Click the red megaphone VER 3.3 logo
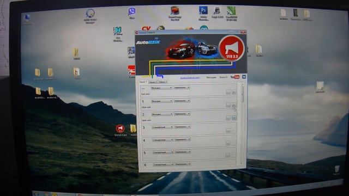Image resolution: width=349 pixels, height=196 pixels. [232, 48]
